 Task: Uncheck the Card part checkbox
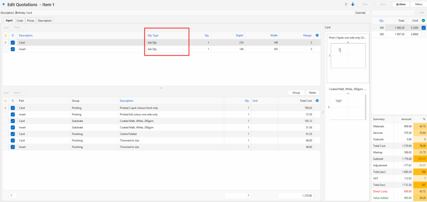tap(13, 43)
